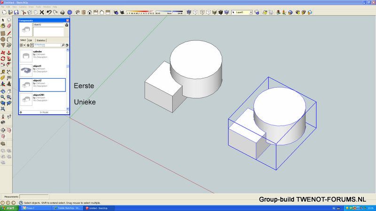The height and width of the screenshot is (211, 376).
Task: Click the Cut scissors icon
Action: [x=23, y=12]
